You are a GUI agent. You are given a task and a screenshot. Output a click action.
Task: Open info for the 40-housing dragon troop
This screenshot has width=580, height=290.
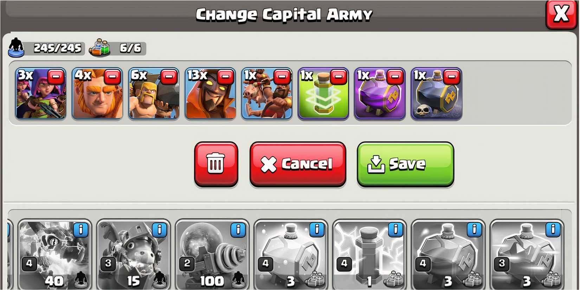tap(81, 230)
